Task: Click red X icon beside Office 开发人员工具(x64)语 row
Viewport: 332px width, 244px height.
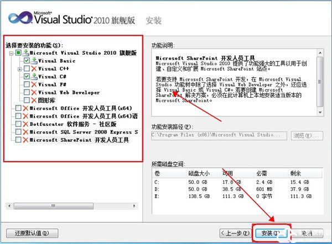Action: pos(25,116)
